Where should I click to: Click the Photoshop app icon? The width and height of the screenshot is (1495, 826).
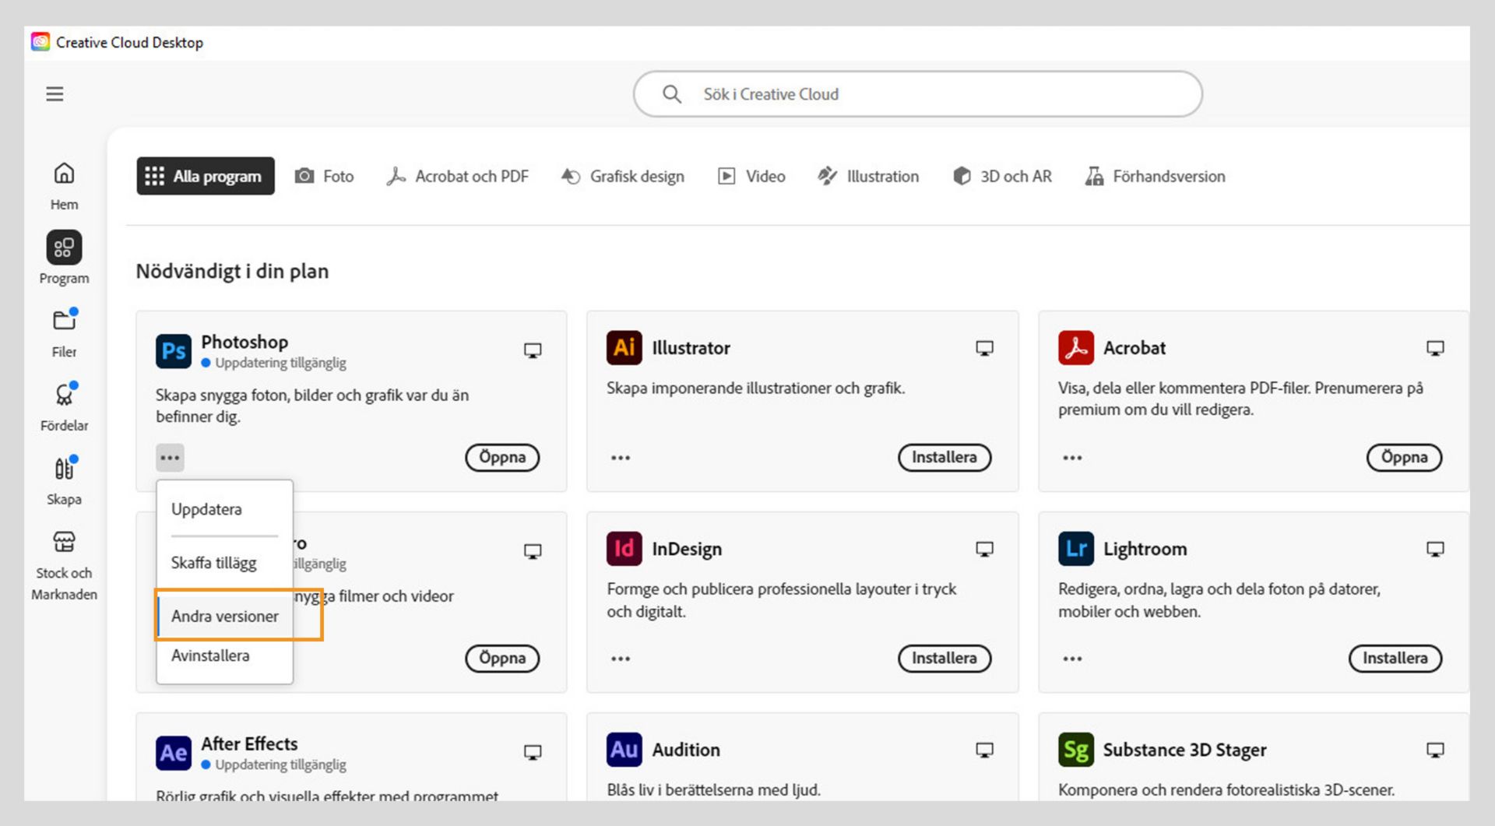point(173,351)
